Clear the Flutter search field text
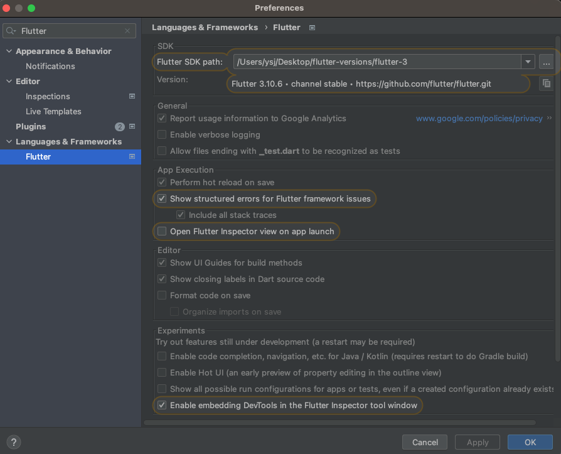The height and width of the screenshot is (454, 561). [x=127, y=31]
